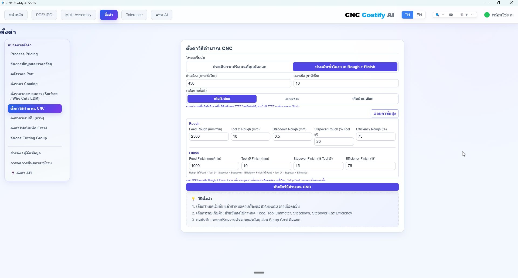
Task: Click the Stepover Finish field showing 15
Action: click(318, 166)
